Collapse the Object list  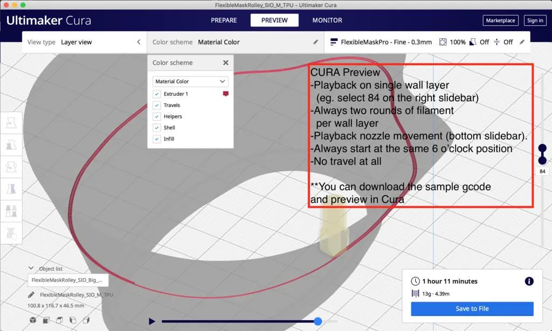point(31,268)
